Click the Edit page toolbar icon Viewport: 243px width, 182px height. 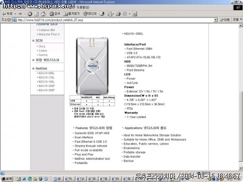[125, 14]
